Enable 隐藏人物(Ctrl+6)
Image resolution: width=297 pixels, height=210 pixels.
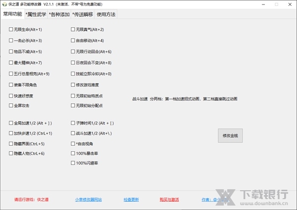(x=27, y=153)
